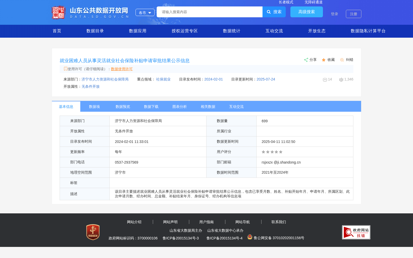Click the 登录 login link
This screenshot has height=258, width=413.
click(335, 14)
